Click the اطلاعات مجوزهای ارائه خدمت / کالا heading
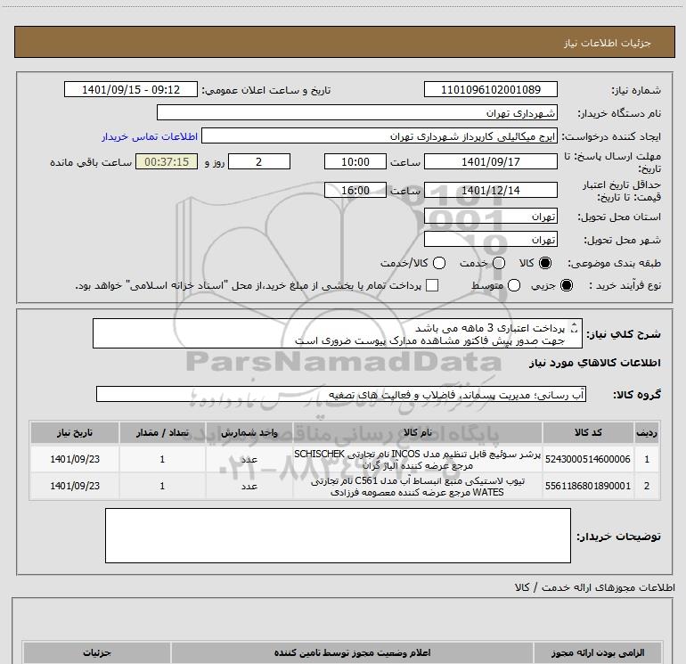This screenshot has height=664, width=686. pos(594,587)
